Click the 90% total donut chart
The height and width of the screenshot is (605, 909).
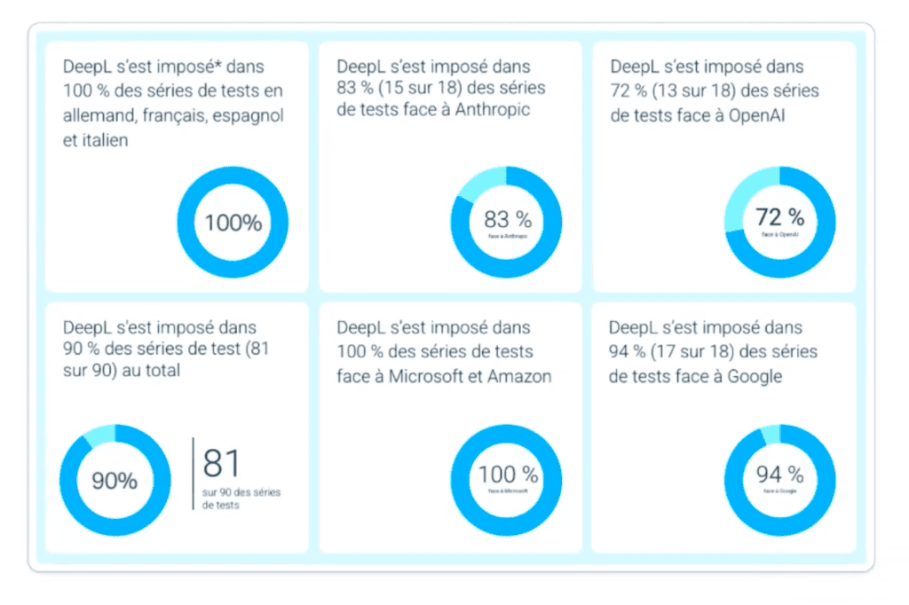pos(115,481)
